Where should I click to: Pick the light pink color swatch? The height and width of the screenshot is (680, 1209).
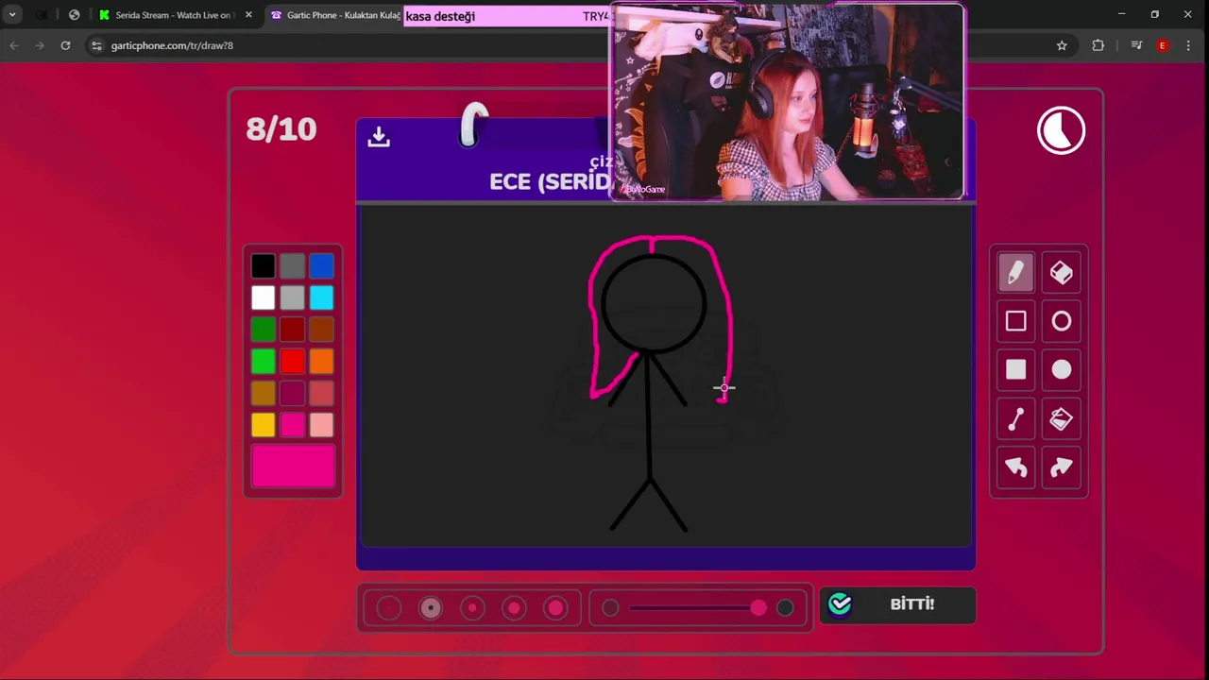point(322,425)
